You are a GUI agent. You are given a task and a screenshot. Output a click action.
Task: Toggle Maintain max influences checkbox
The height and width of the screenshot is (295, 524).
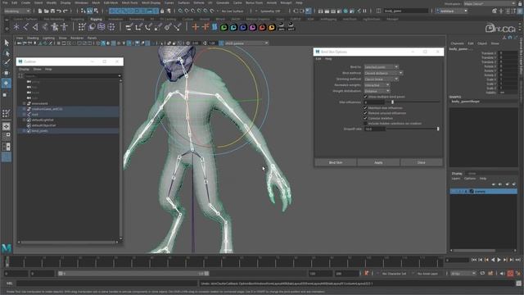[365, 108]
